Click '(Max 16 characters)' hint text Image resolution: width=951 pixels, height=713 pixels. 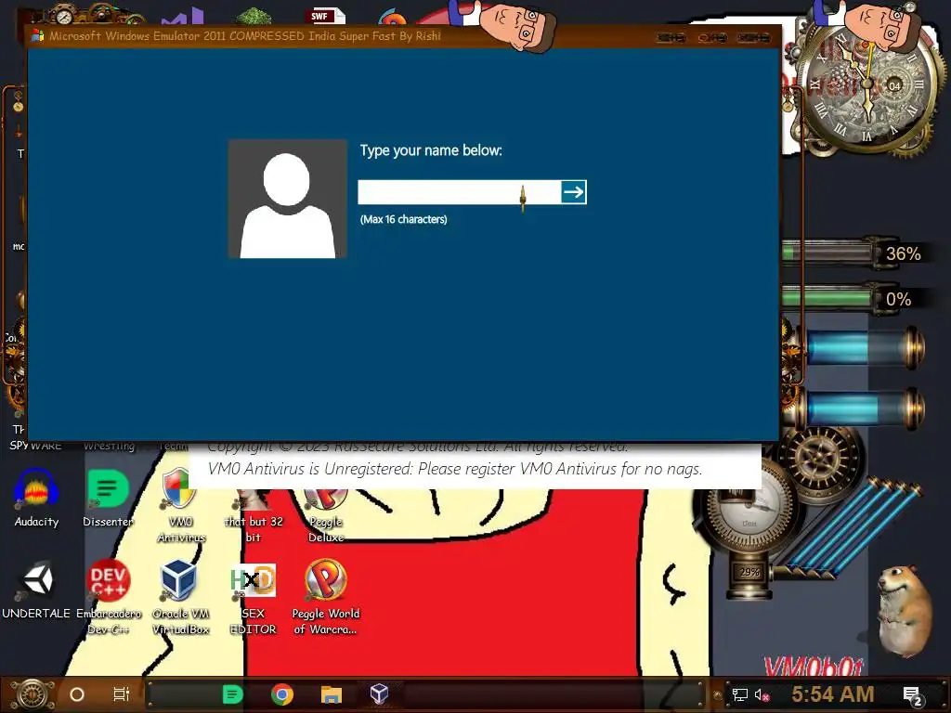click(403, 219)
